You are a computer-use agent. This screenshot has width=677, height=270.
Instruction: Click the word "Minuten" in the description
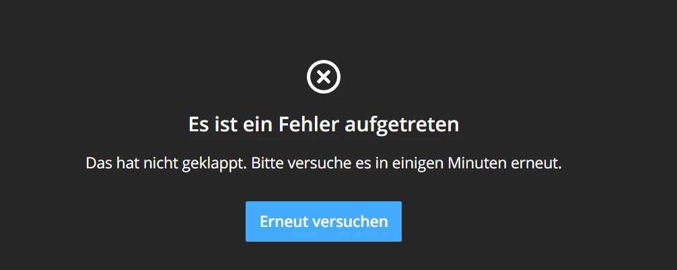[476, 164]
